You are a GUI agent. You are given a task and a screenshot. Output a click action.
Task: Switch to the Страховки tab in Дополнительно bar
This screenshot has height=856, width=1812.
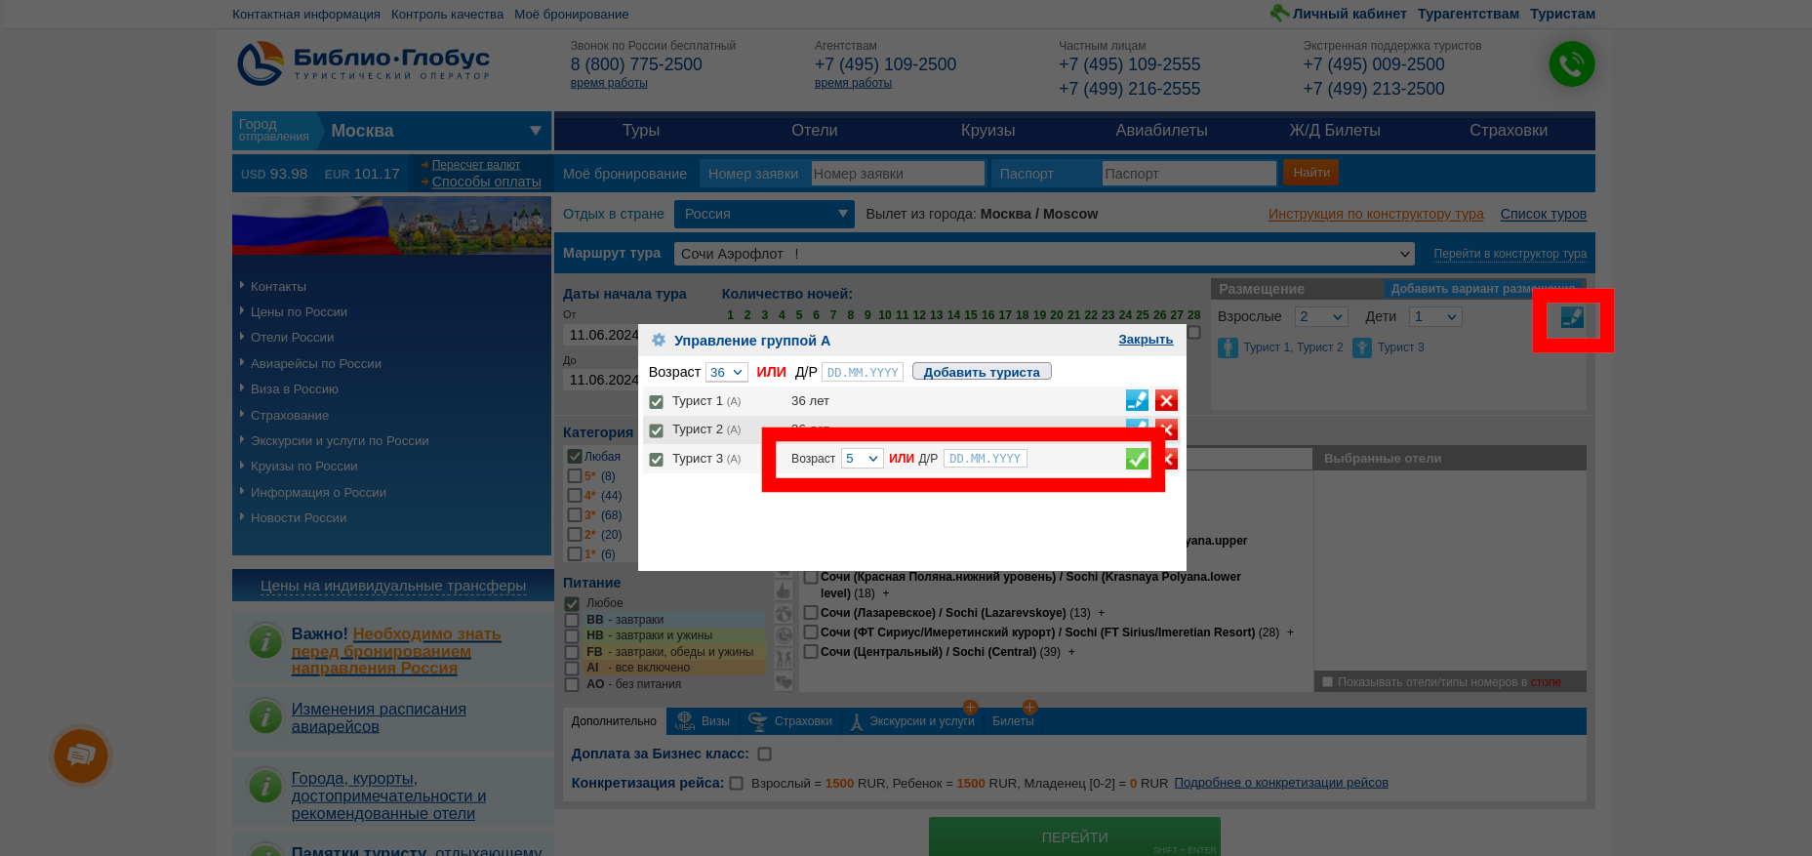791,721
